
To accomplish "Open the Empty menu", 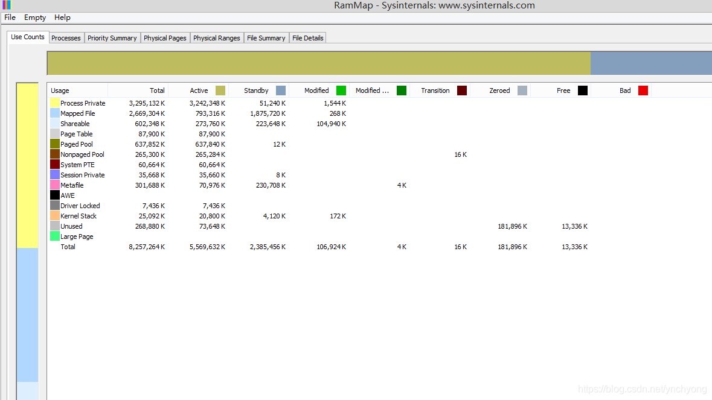I will (x=35, y=17).
